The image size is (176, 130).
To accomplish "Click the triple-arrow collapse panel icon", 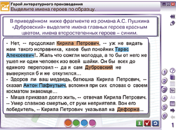I will pos(173,17).
